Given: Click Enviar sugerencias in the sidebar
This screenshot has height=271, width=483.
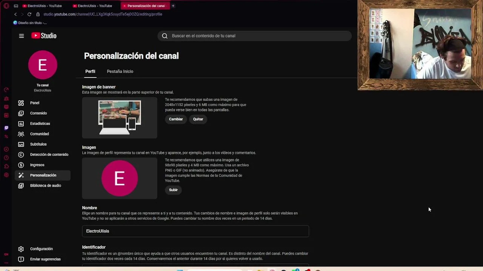Looking at the screenshot, I should coord(43,259).
